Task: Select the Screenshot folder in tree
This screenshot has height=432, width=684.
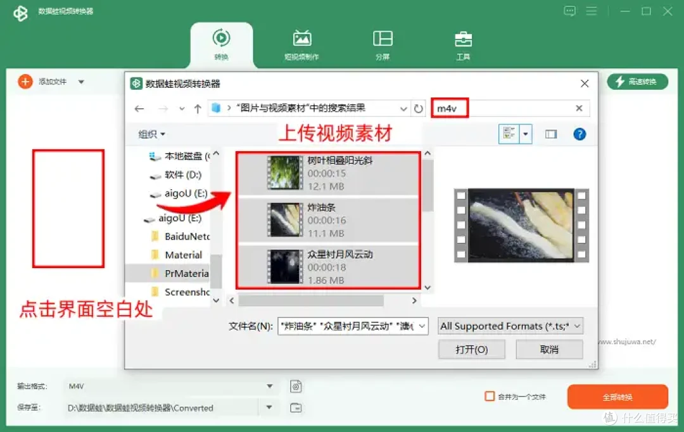Action: pos(180,292)
